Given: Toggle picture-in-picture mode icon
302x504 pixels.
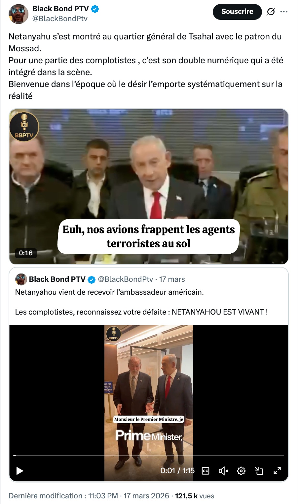Looking at the screenshot, I should point(259,471).
